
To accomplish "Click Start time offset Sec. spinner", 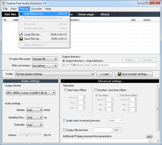I will tap(84, 108).
